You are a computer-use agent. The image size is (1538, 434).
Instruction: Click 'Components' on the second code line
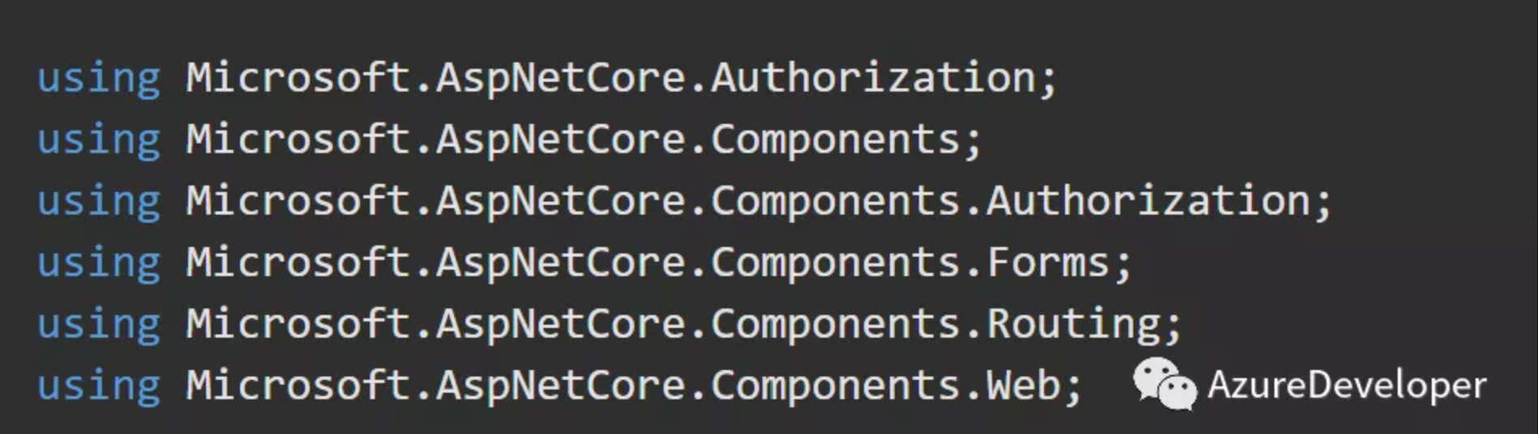(x=836, y=141)
